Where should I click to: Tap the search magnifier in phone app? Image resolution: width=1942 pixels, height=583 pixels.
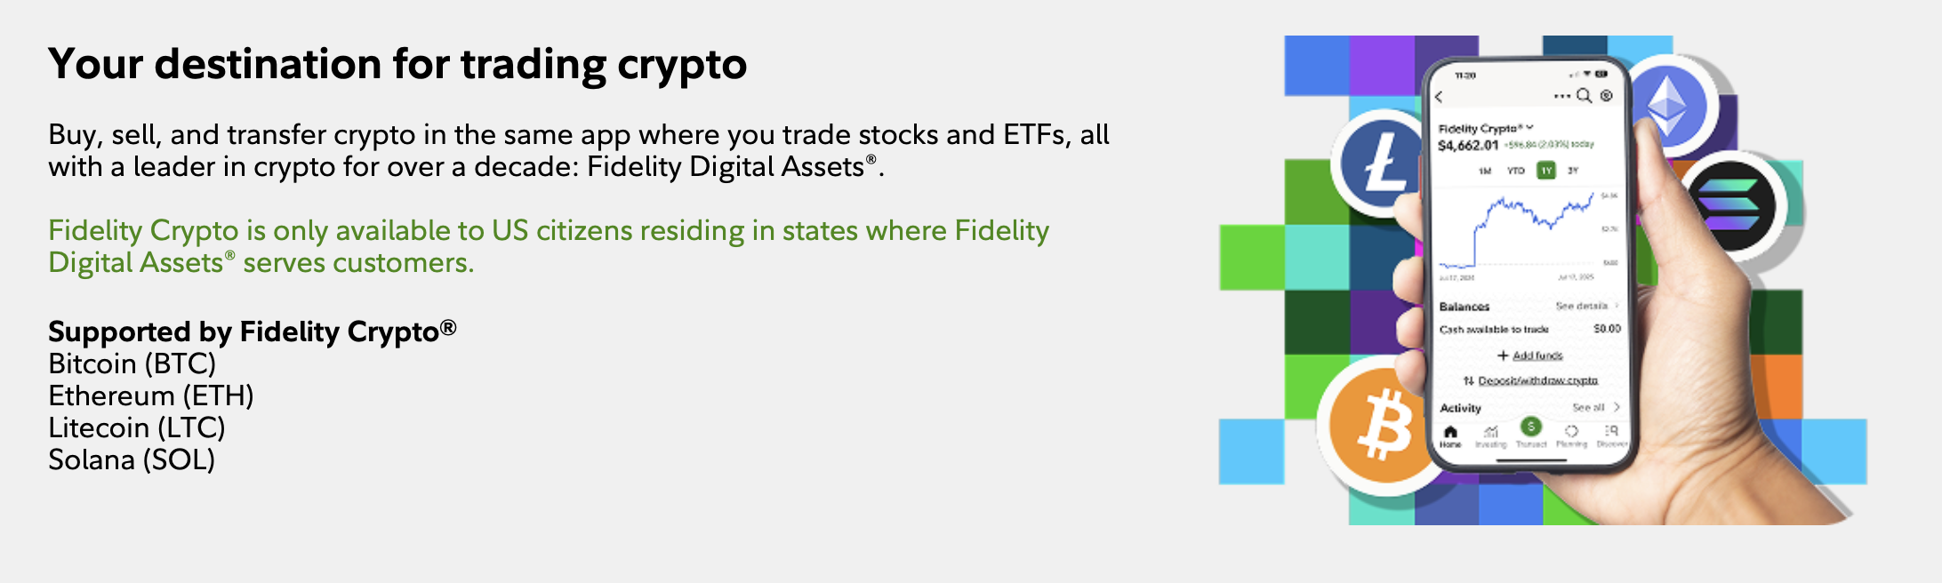pyautogui.click(x=1584, y=96)
